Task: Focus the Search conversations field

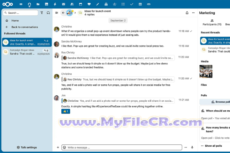Action: 20,13
